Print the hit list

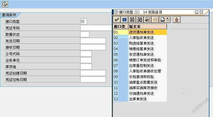pyautogui.click(x=163, y=20)
